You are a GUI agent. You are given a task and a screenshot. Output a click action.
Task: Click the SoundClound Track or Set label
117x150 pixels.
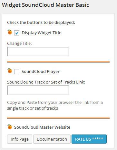(46, 82)
